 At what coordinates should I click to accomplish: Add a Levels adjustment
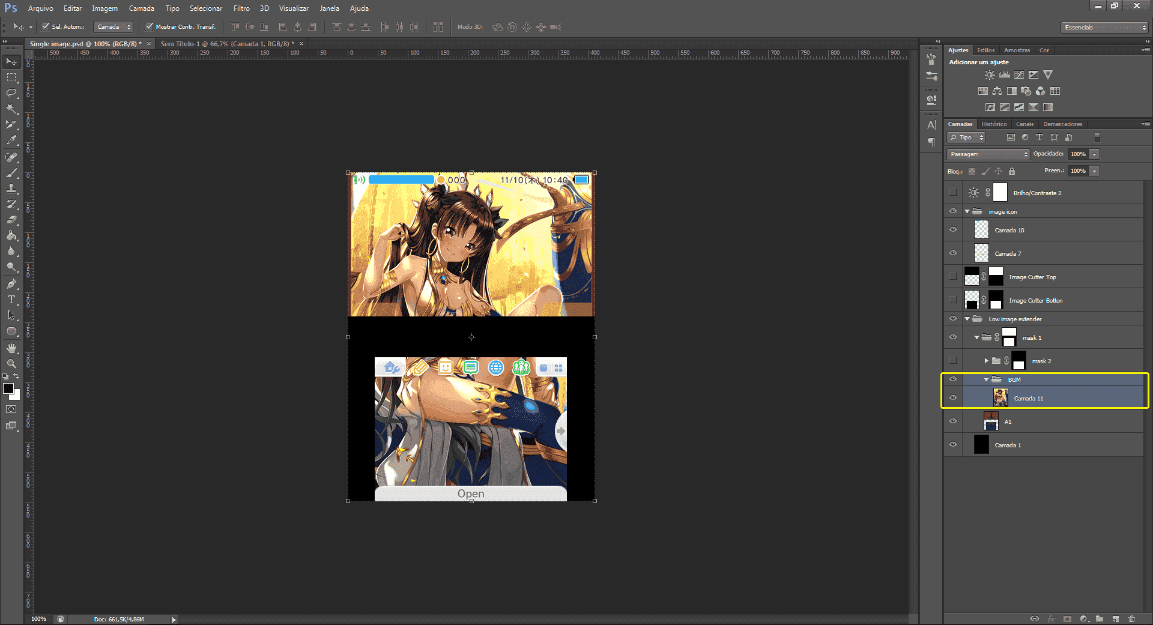coord(1005,75)
